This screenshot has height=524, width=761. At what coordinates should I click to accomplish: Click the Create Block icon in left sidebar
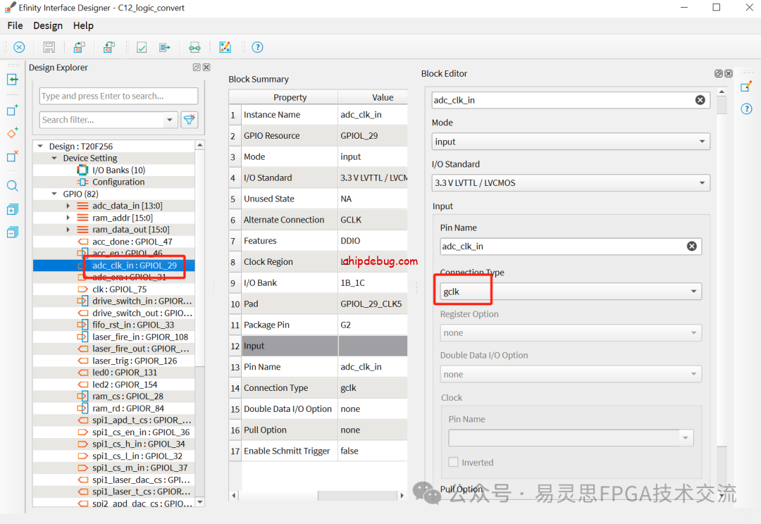[x=13, y=111]
